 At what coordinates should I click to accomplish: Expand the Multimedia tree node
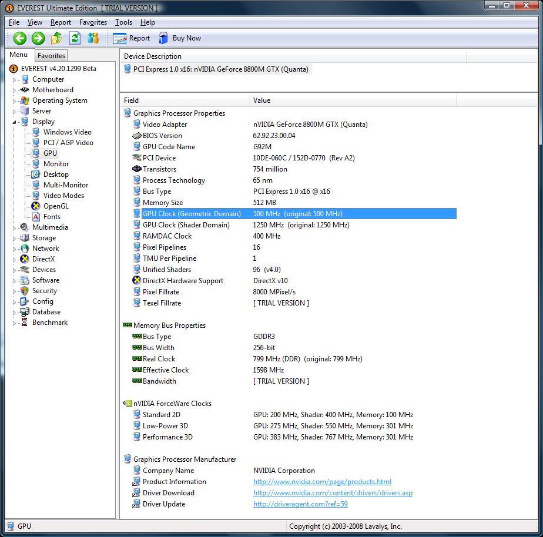tap(14, 228)
